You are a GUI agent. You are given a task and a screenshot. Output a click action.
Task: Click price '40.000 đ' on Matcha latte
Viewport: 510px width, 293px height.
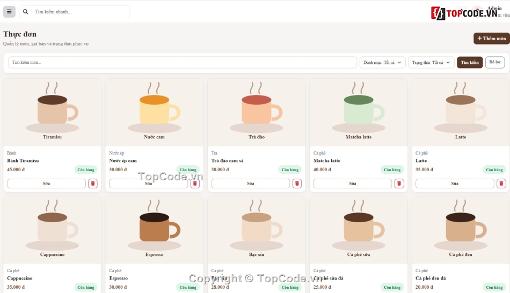(322, 170)
